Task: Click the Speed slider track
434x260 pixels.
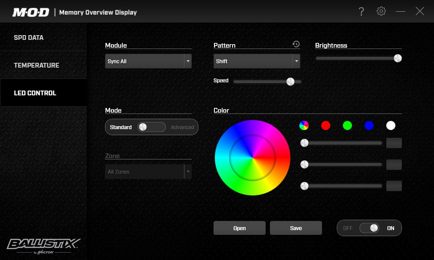Action: click(260, 81)
